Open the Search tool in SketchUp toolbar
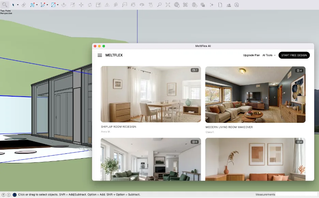 (x=4, y=5)
